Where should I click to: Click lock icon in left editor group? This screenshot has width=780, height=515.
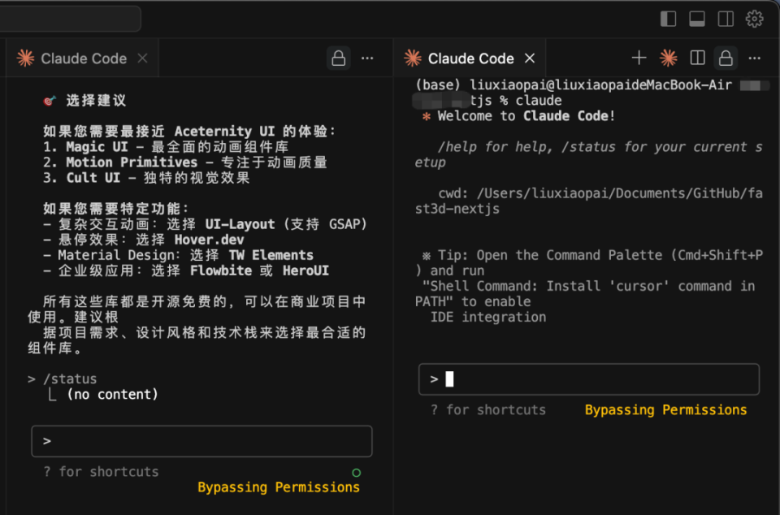[339, 58]
